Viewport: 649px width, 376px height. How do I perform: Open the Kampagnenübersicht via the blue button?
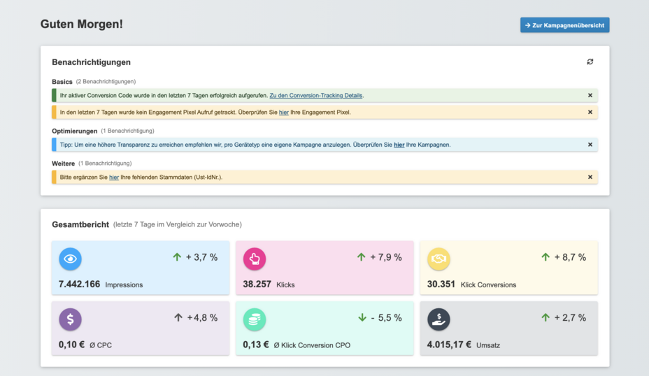tap(564, 25)
